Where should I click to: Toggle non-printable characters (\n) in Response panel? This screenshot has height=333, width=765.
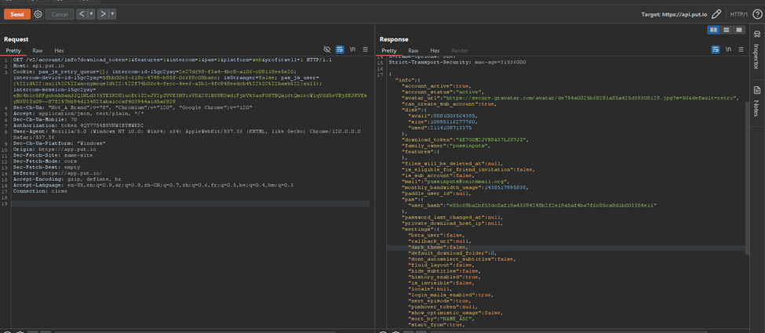tap(728, 49)
